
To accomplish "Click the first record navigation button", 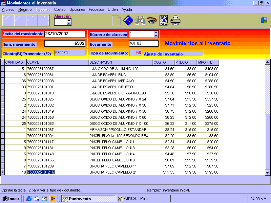I will click(x=8, y=21).
